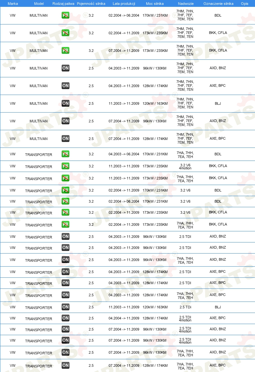Viewport: 255px width, 372px height.
Task: Click AXE, BPC code in Transporter 04.2004 row
Action: click(217, 318)
